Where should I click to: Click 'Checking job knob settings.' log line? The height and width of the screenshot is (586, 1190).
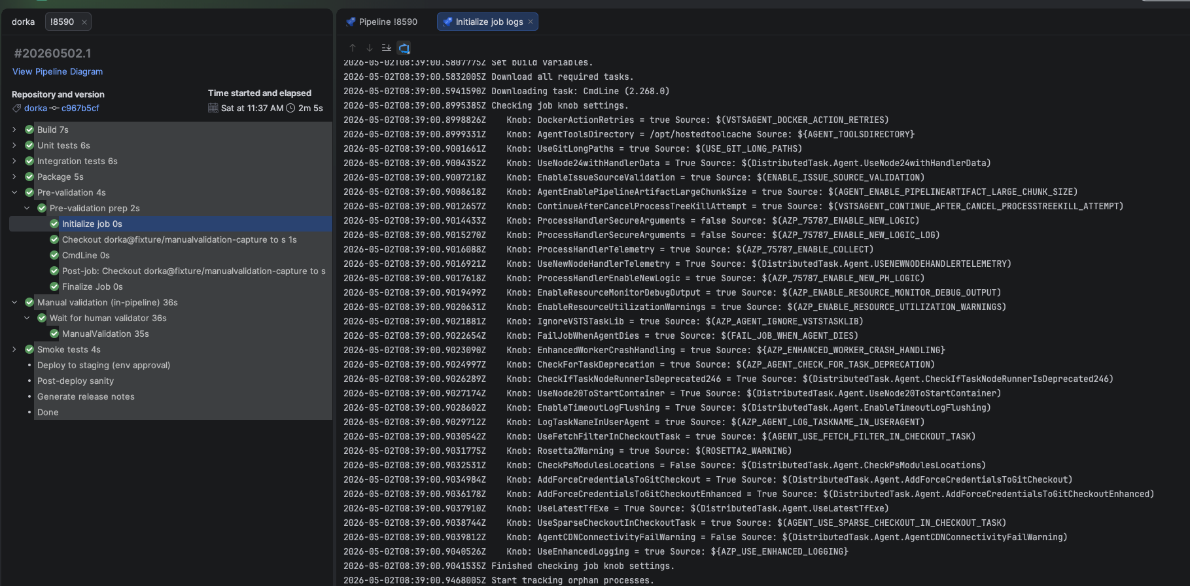pyautogui.click(x=485, y=105)
